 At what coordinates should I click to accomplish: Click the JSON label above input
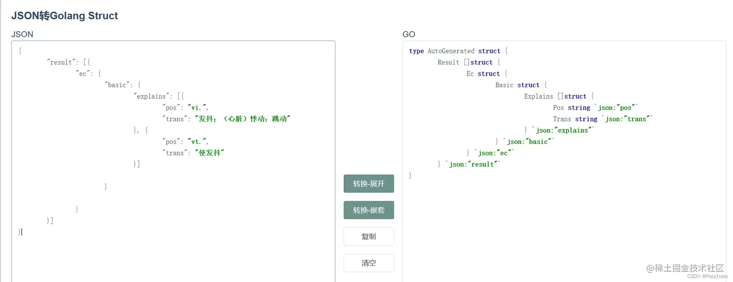[x=22, y=34]
